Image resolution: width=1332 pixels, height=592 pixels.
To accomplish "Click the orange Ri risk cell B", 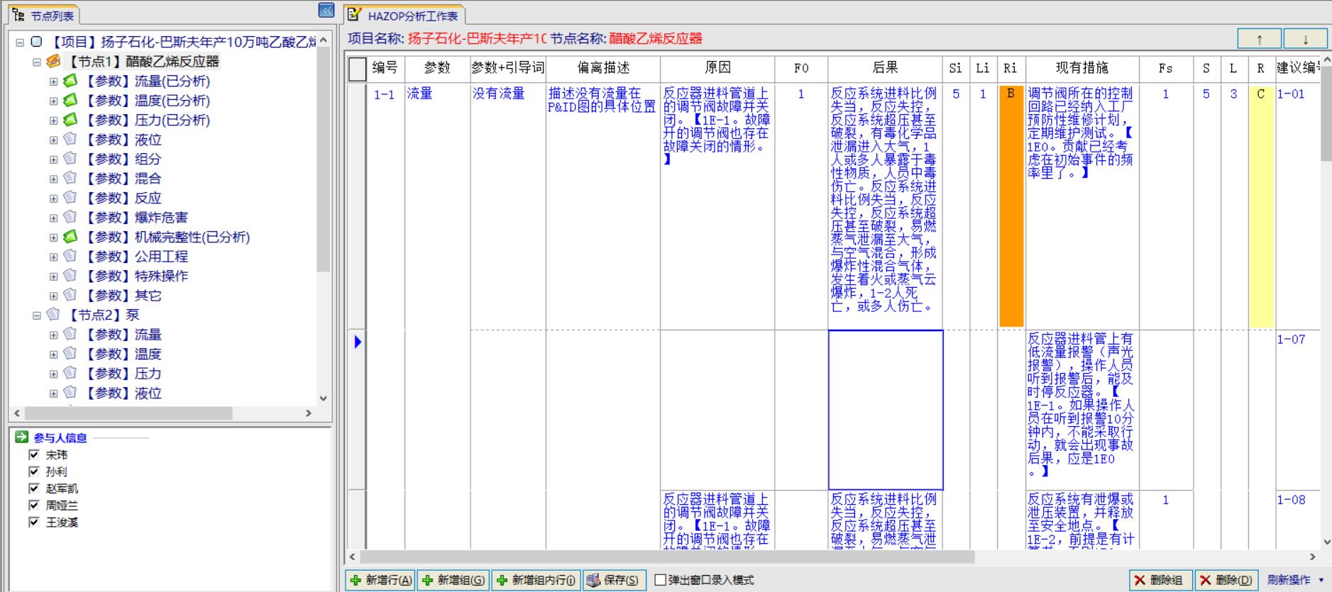I will 1011,206.
